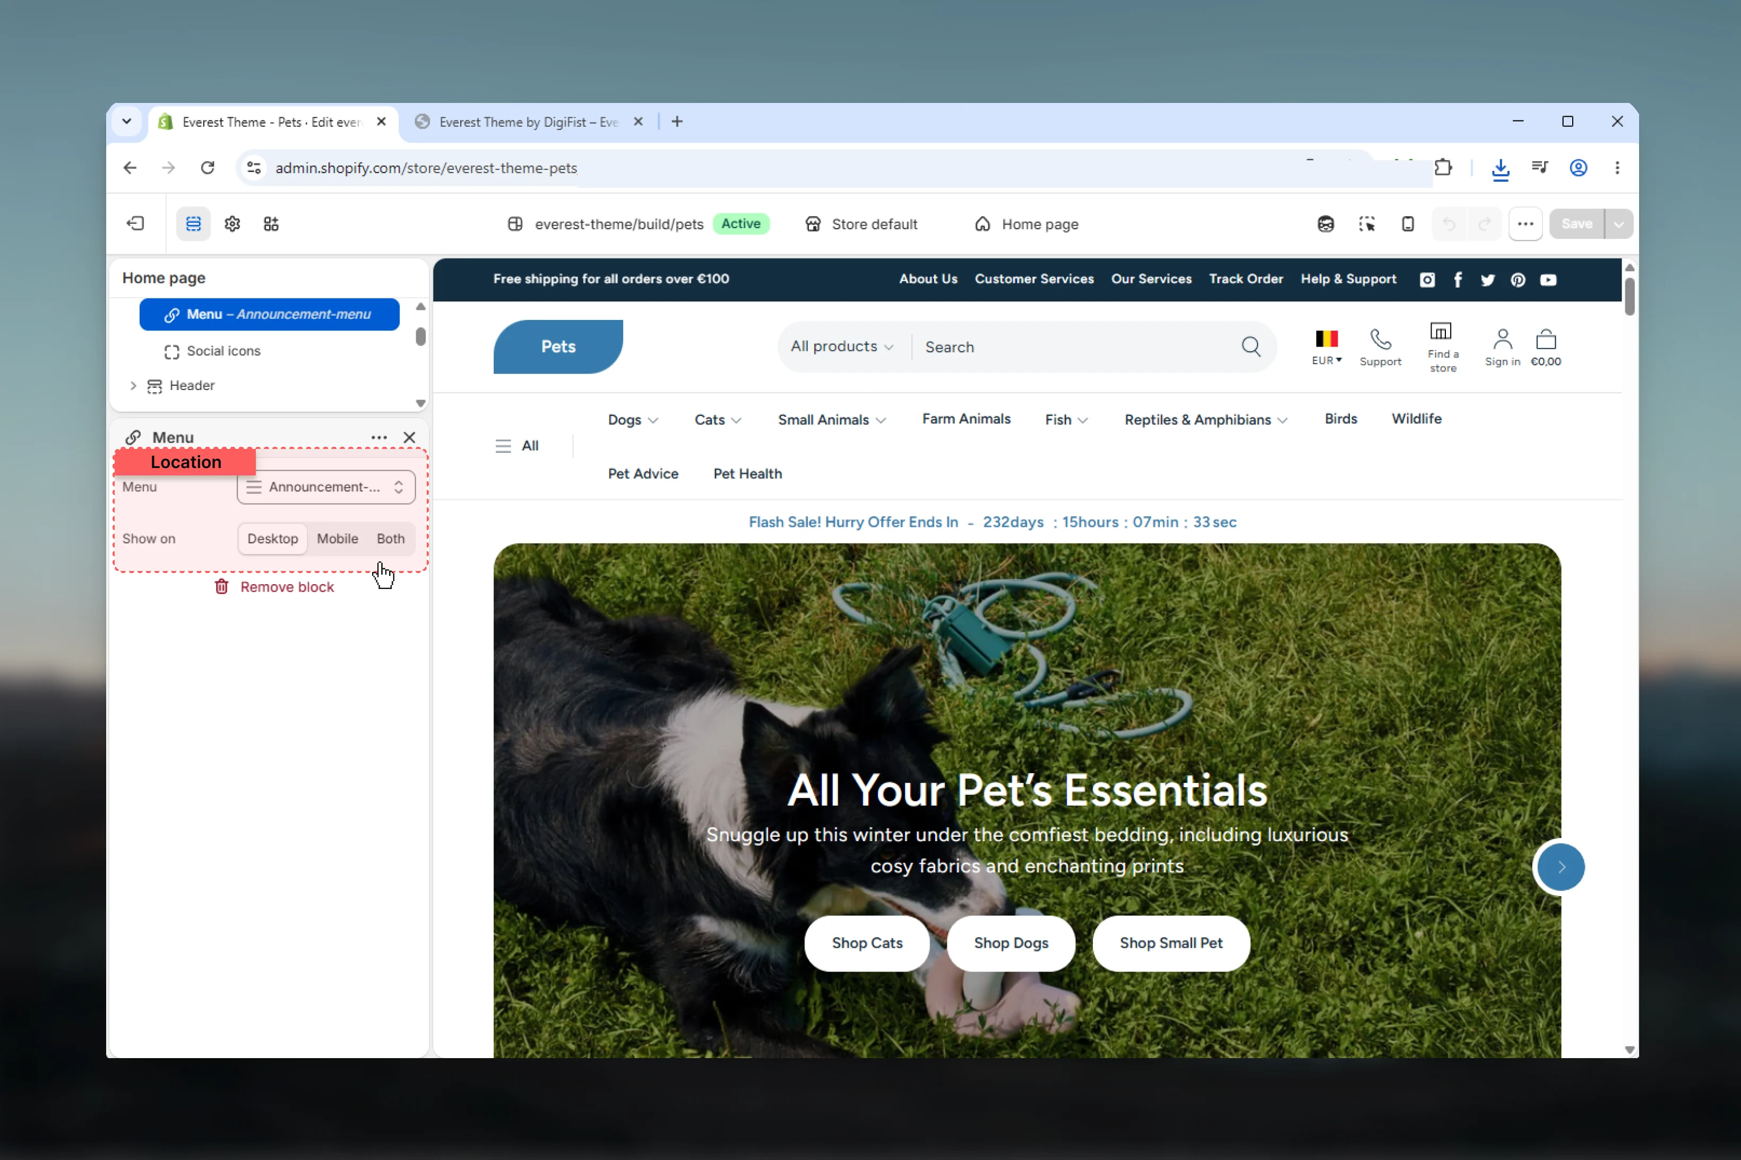Click the Twitter icon in announcement bar
Screen dimensions: 1741x1160
[x=1487, y=280]
